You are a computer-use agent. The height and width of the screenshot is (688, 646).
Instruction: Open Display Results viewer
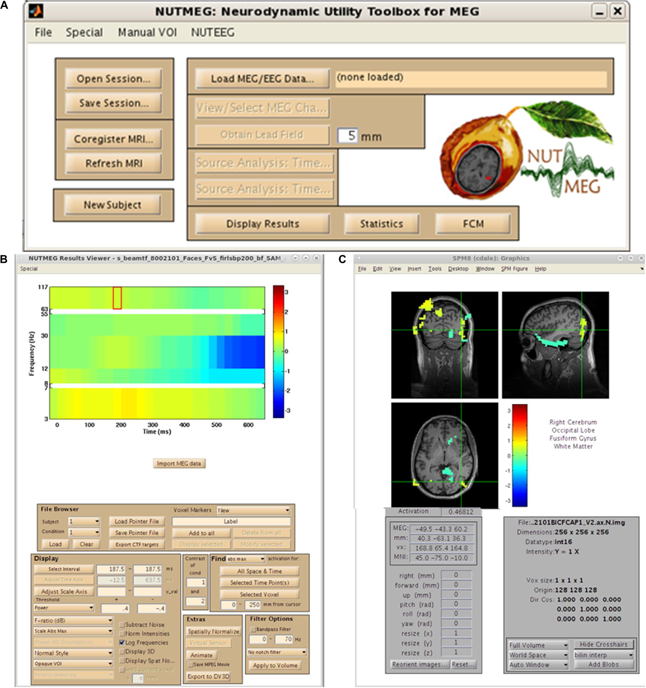tap(262, 224)
